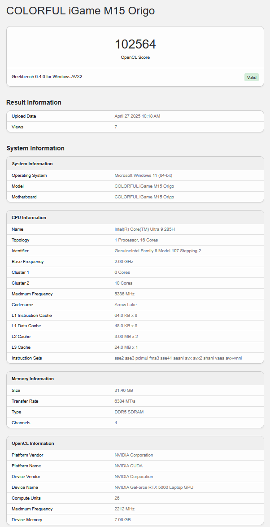The image size is (270, 527).
Task: Click the Instruction Sets value text
Action: click(178, 358)
